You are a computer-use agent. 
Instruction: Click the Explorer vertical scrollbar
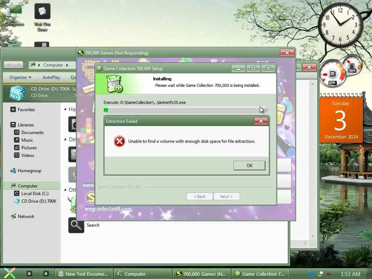(313, 160)
